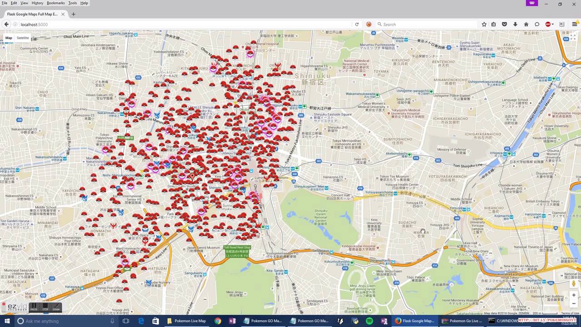
Task: Switch to Pokemon Go Live taskbar window
Action: 461,321
